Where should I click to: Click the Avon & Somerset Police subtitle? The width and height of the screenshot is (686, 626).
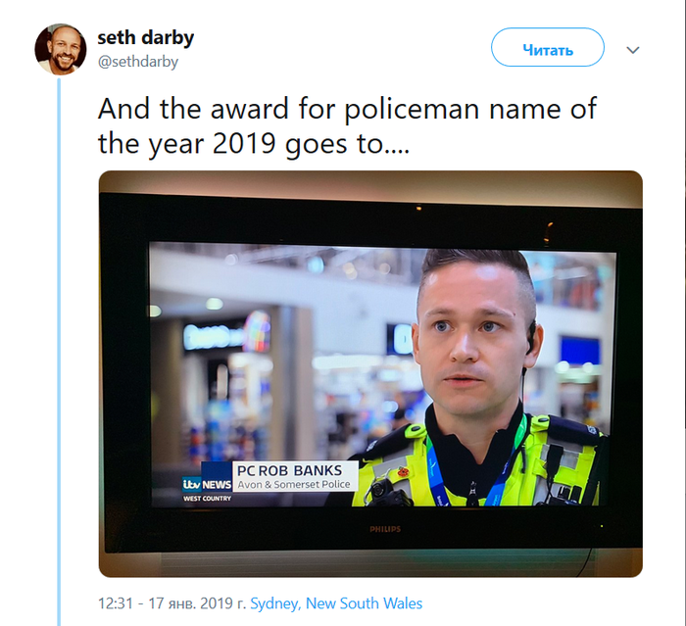point(294,485)
